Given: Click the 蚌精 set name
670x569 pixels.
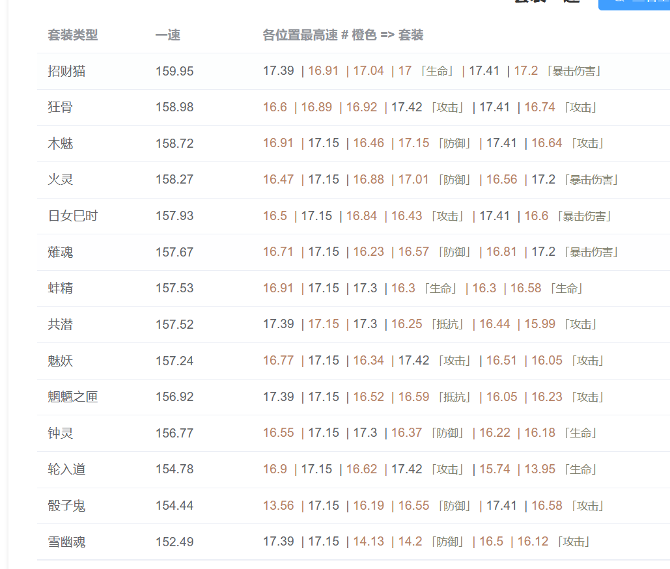Looking at the screenshot, I should click(x=61, y=288).
